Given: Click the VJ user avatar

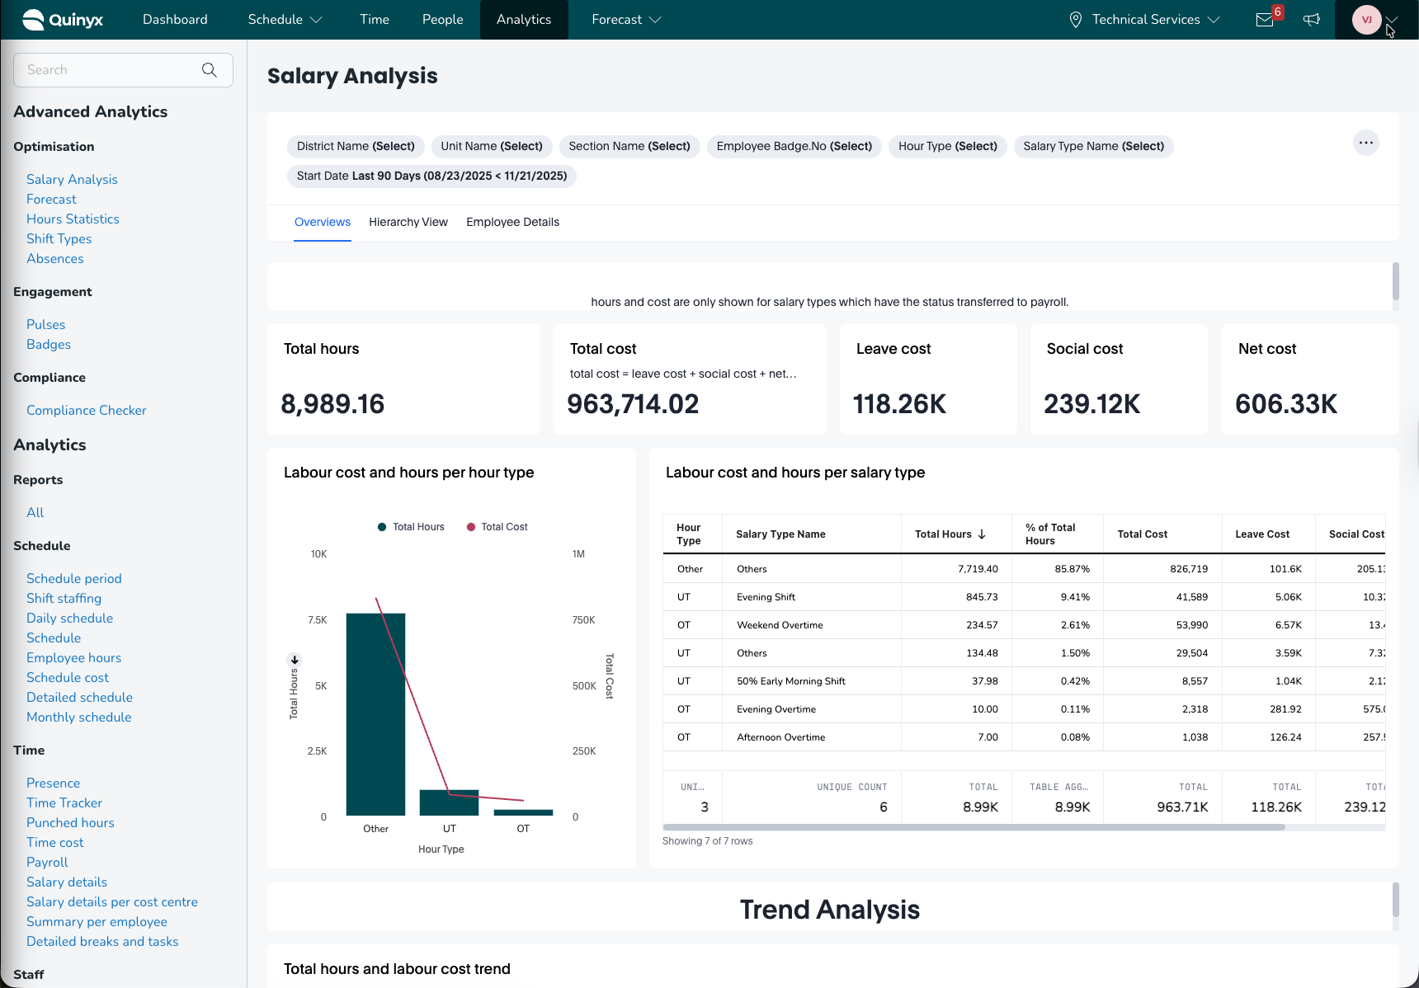Looking at the screenshot, I should 1366,20.
